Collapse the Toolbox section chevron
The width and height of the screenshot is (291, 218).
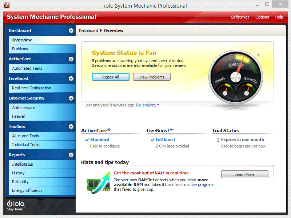pyautogui.click(x=71, y=126)
